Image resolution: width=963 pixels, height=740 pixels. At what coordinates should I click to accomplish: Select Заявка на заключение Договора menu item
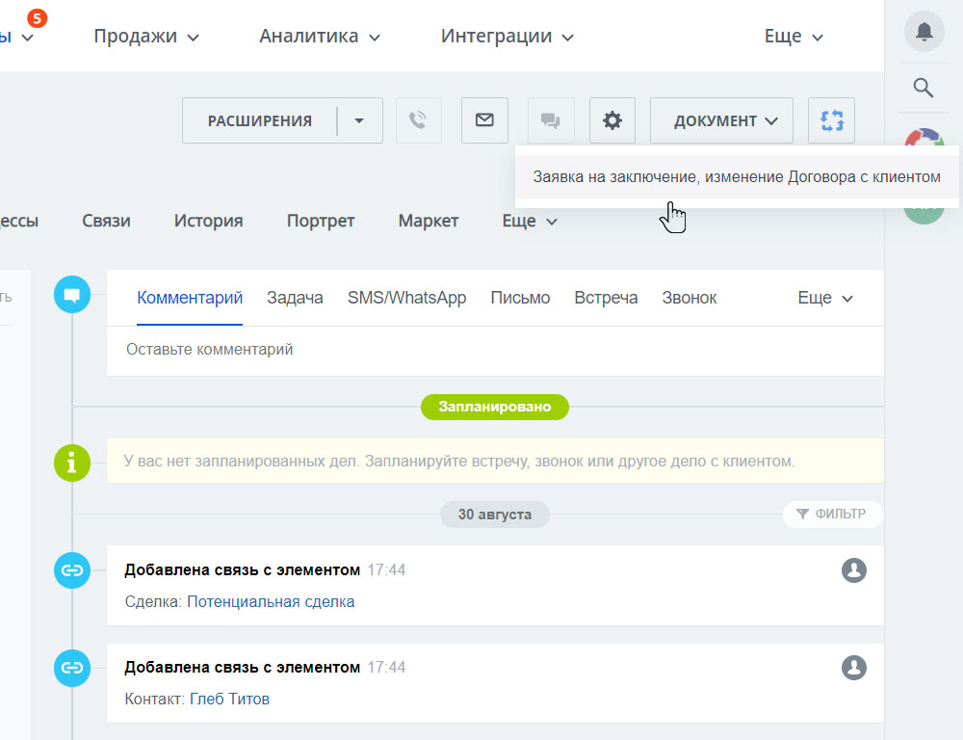coord(737,177)
